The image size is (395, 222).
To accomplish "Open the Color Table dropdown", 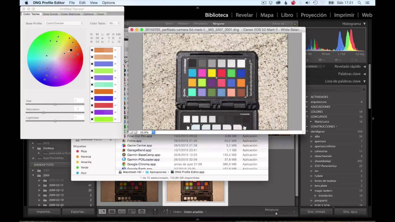I will tap(114, 23).
